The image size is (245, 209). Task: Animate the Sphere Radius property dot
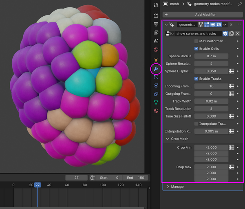tap(238, 56)
